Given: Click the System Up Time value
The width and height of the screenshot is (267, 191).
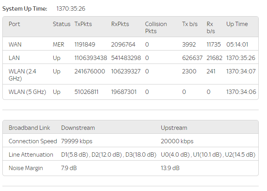Looking at the screenshot, I should pos(71,8).
